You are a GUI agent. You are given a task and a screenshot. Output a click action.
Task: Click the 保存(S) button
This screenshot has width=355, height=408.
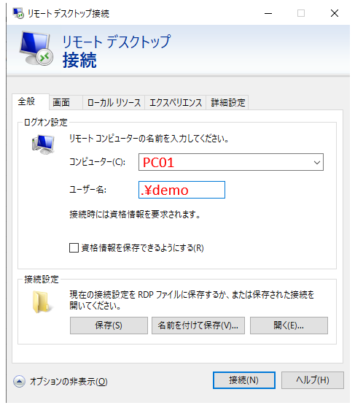coord(109,326)
